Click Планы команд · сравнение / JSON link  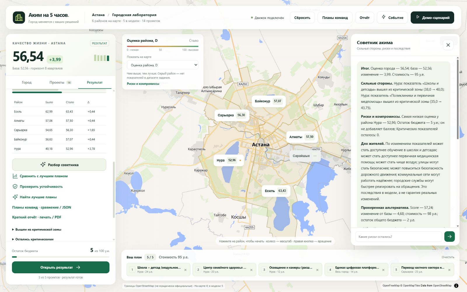coord(42,207)
